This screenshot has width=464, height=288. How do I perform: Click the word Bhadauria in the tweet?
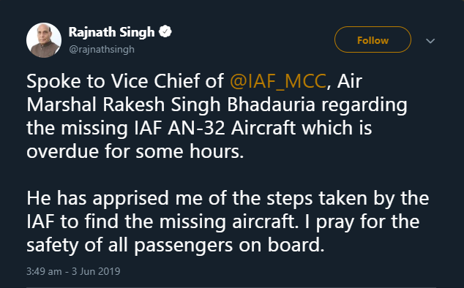coord(271,105)
